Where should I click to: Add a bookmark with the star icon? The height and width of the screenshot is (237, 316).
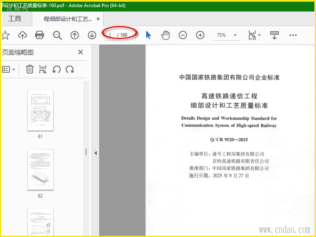[x=6, y=35]
